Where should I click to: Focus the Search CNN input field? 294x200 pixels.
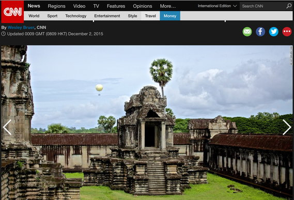(262, 6)
